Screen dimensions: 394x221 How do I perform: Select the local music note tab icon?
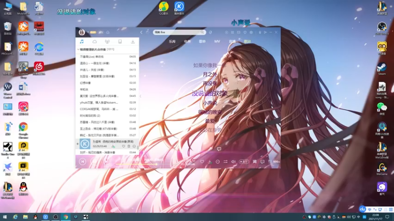tap(82, 42)
